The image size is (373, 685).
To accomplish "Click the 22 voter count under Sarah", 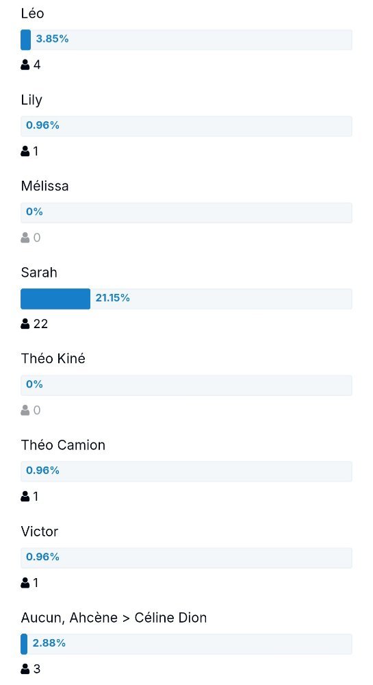I will tap(40, 324).
